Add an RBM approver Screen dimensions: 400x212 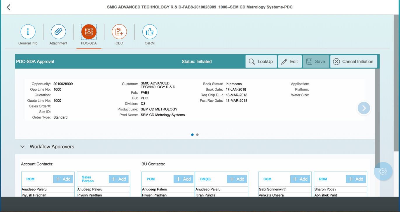pos(356,179)
